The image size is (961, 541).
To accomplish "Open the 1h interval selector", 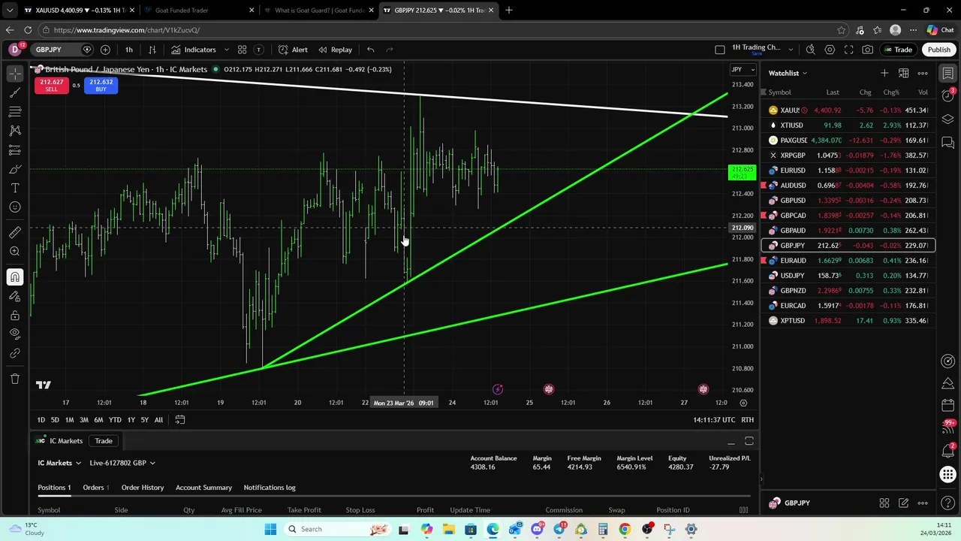I will [x=128, y=50].
